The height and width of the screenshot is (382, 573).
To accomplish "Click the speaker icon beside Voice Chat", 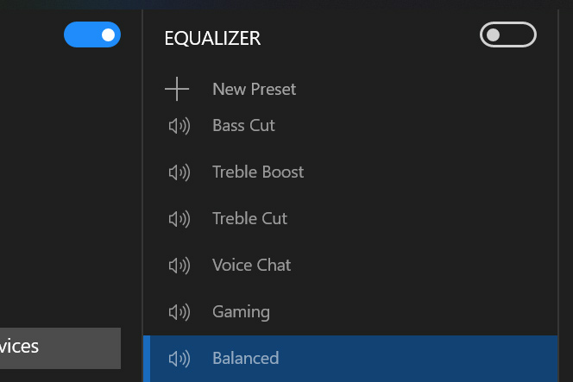I will (x=179, y=265).
